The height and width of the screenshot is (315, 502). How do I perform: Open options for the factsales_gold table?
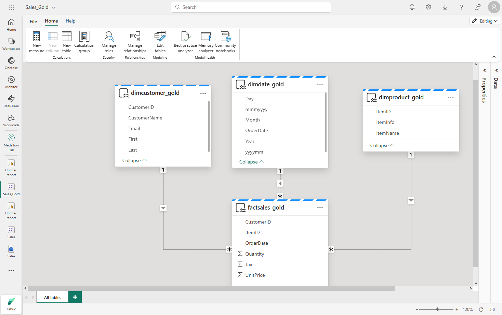320,207
